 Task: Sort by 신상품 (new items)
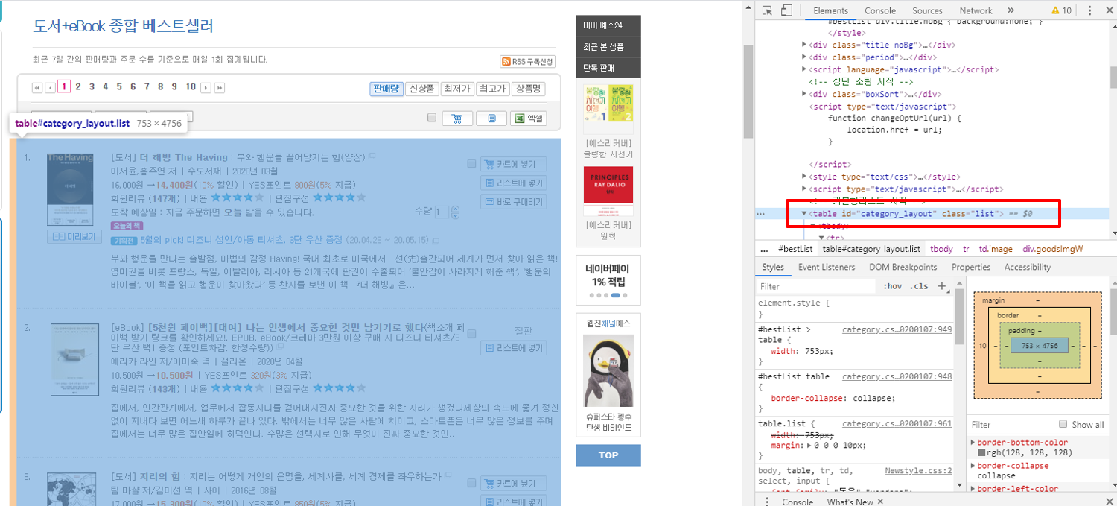point(421,89)
